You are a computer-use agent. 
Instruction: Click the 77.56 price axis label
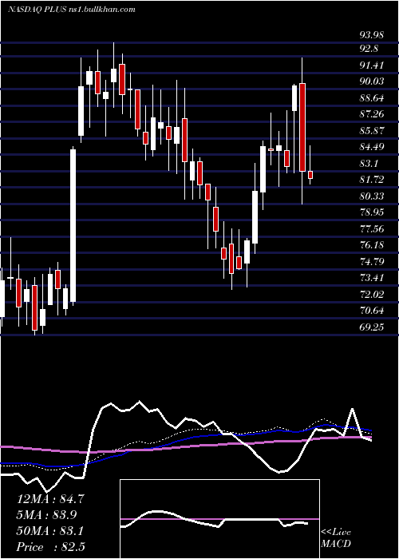372,229
